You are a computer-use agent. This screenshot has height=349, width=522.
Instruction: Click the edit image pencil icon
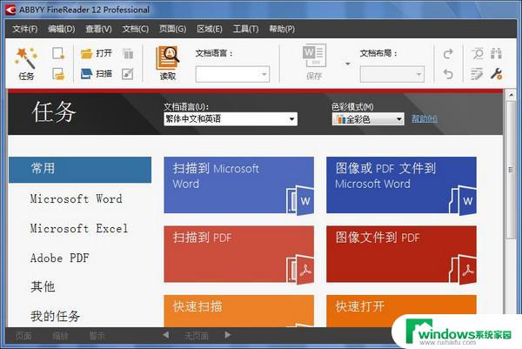(x=128, y=74)
